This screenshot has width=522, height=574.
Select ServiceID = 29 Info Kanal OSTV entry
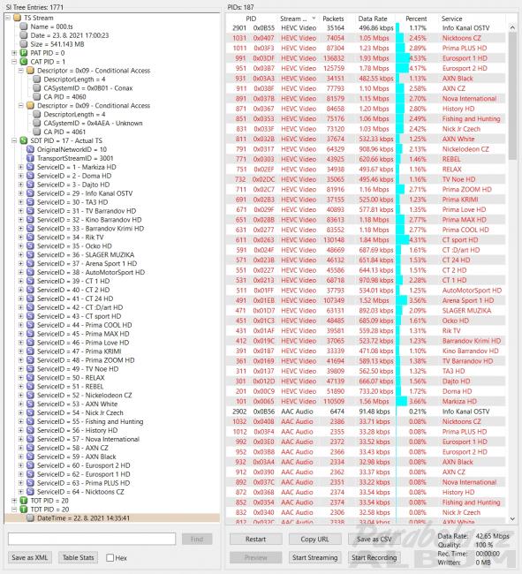point(85,193)
